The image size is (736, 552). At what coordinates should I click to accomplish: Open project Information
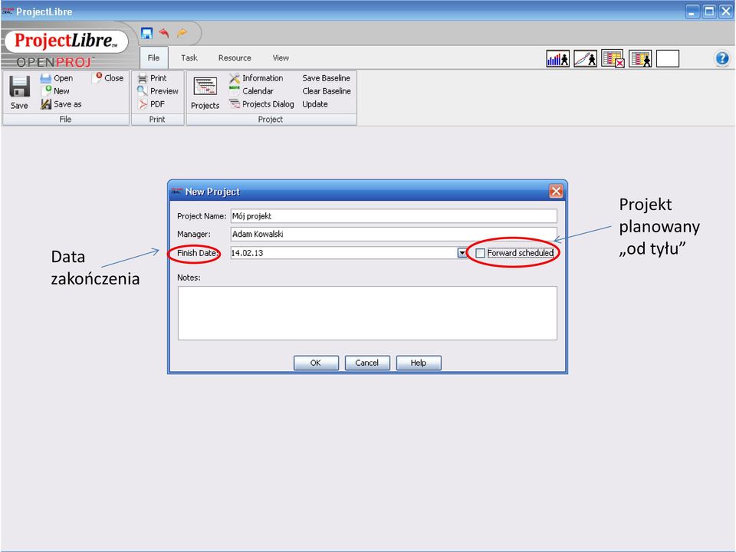pos(256,78)
